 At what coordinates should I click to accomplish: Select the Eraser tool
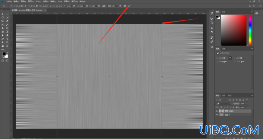(3, 32)
